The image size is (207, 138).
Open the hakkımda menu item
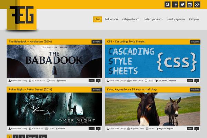pos(111,19)
